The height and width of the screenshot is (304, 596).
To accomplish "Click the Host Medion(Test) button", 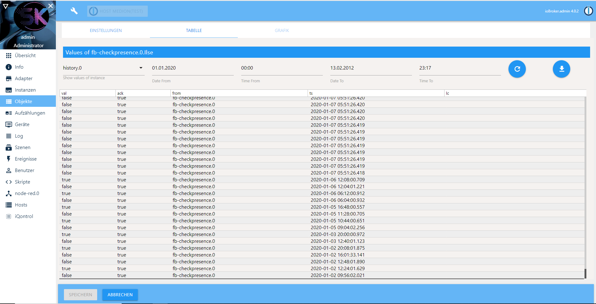I will (117, 11).
